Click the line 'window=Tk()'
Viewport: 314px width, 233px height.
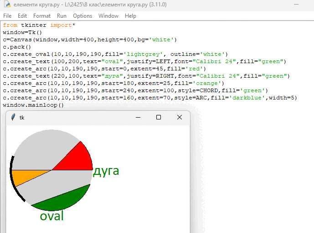point(22,32)
